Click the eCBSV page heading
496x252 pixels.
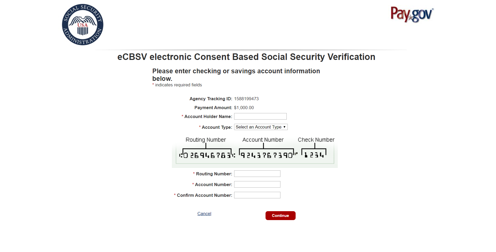246,57
